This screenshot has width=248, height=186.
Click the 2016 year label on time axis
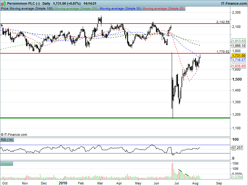[63, 183]
